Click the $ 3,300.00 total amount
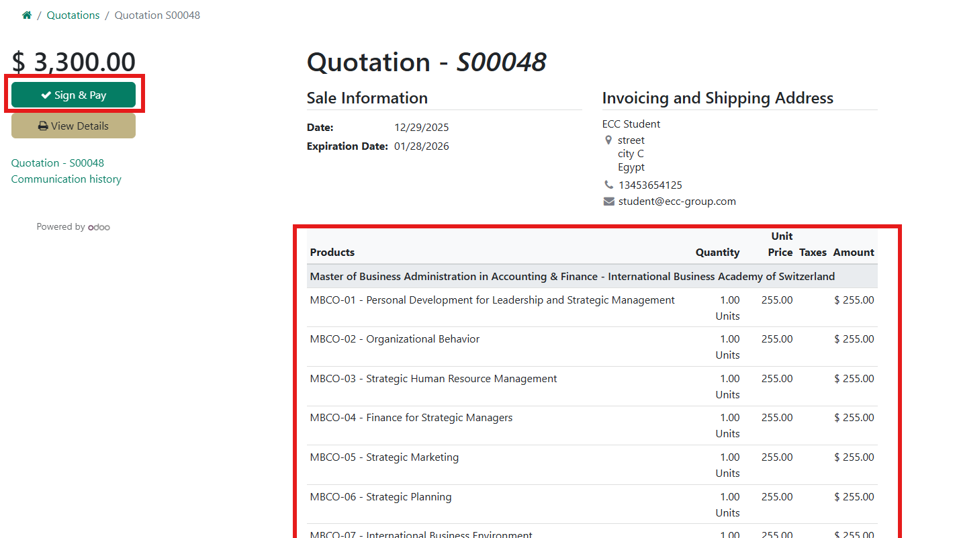Image resolution: width=957 pixels, height=538 pixels. pos(74,62)
